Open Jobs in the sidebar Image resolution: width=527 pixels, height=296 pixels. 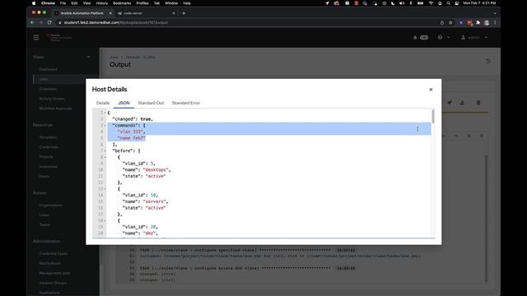click(44, 79)
